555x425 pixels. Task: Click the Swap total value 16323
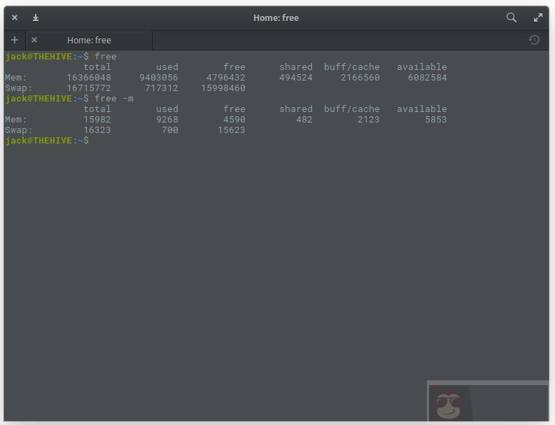pos(97,130)
